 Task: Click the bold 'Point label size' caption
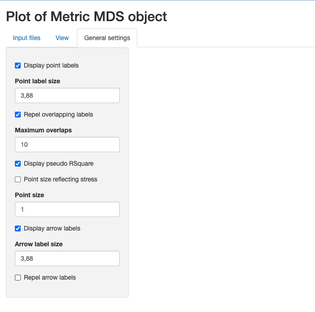click(x=37, y=81)
